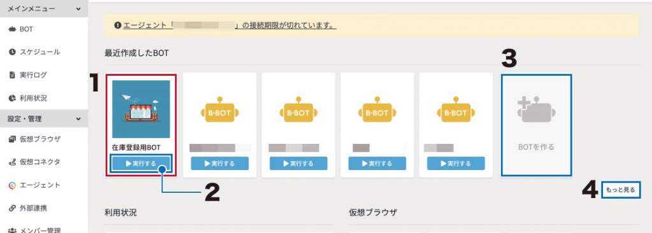Open the BOT sidebar icon
Image resolution: width=652 pixels, height=233 pixels.
click(x=12, y=29)
